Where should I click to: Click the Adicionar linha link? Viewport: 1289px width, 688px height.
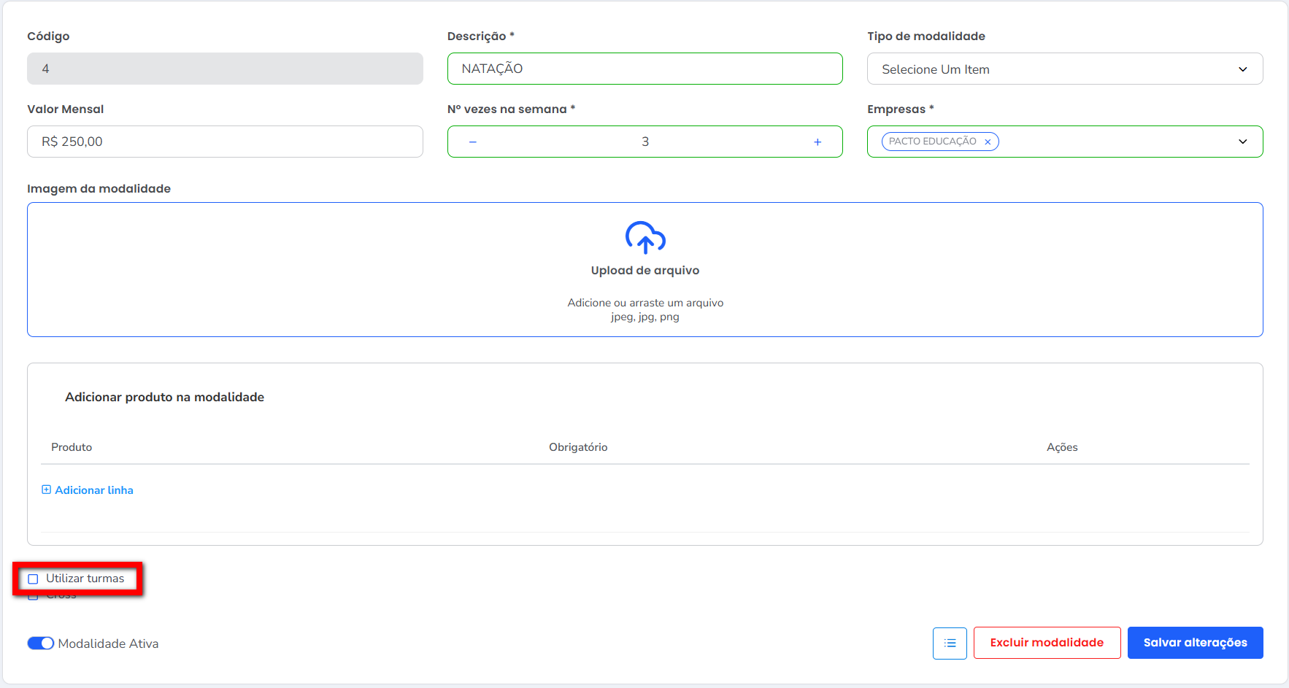[93, 490]
